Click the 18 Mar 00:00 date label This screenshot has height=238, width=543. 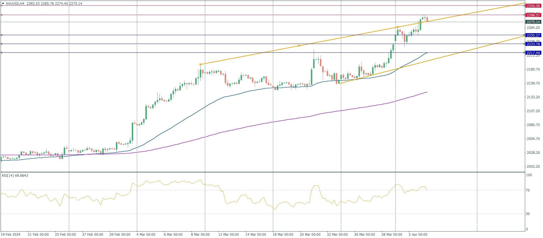[x=283, y=235]
